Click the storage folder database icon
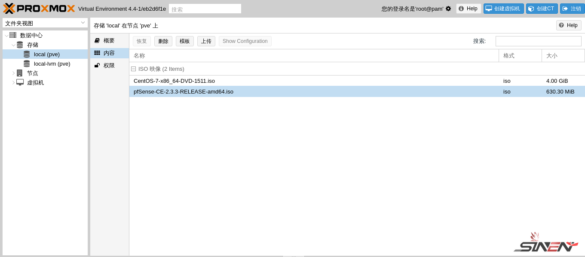Image resolution: width=585 pixels, height=257 pixels. coord(20,45)
